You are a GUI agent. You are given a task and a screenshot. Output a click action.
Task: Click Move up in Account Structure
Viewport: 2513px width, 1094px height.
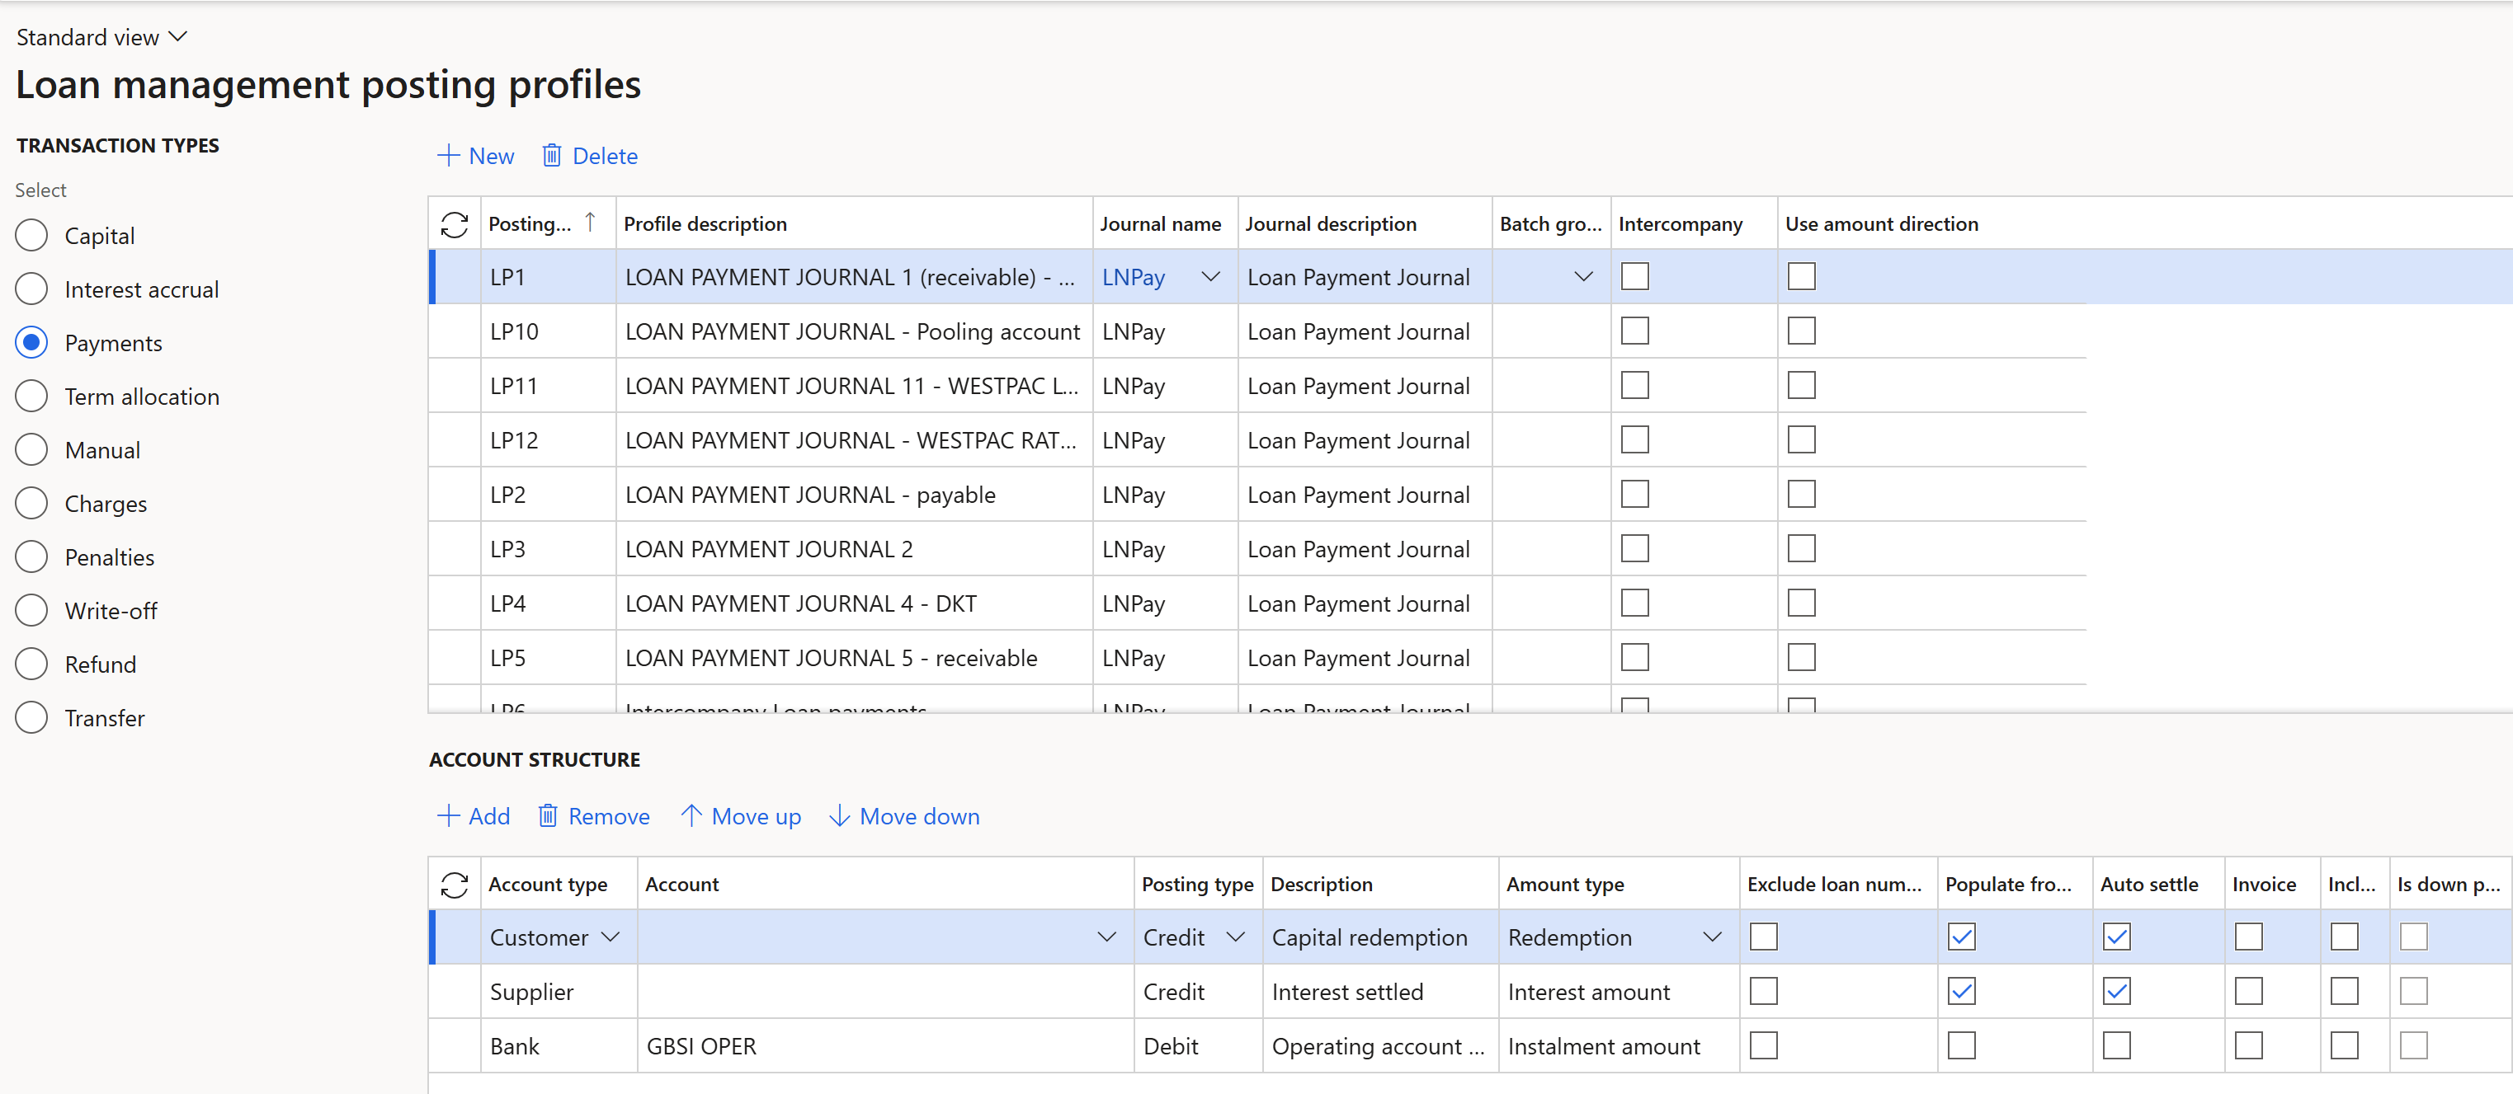[x=740, y=816]
